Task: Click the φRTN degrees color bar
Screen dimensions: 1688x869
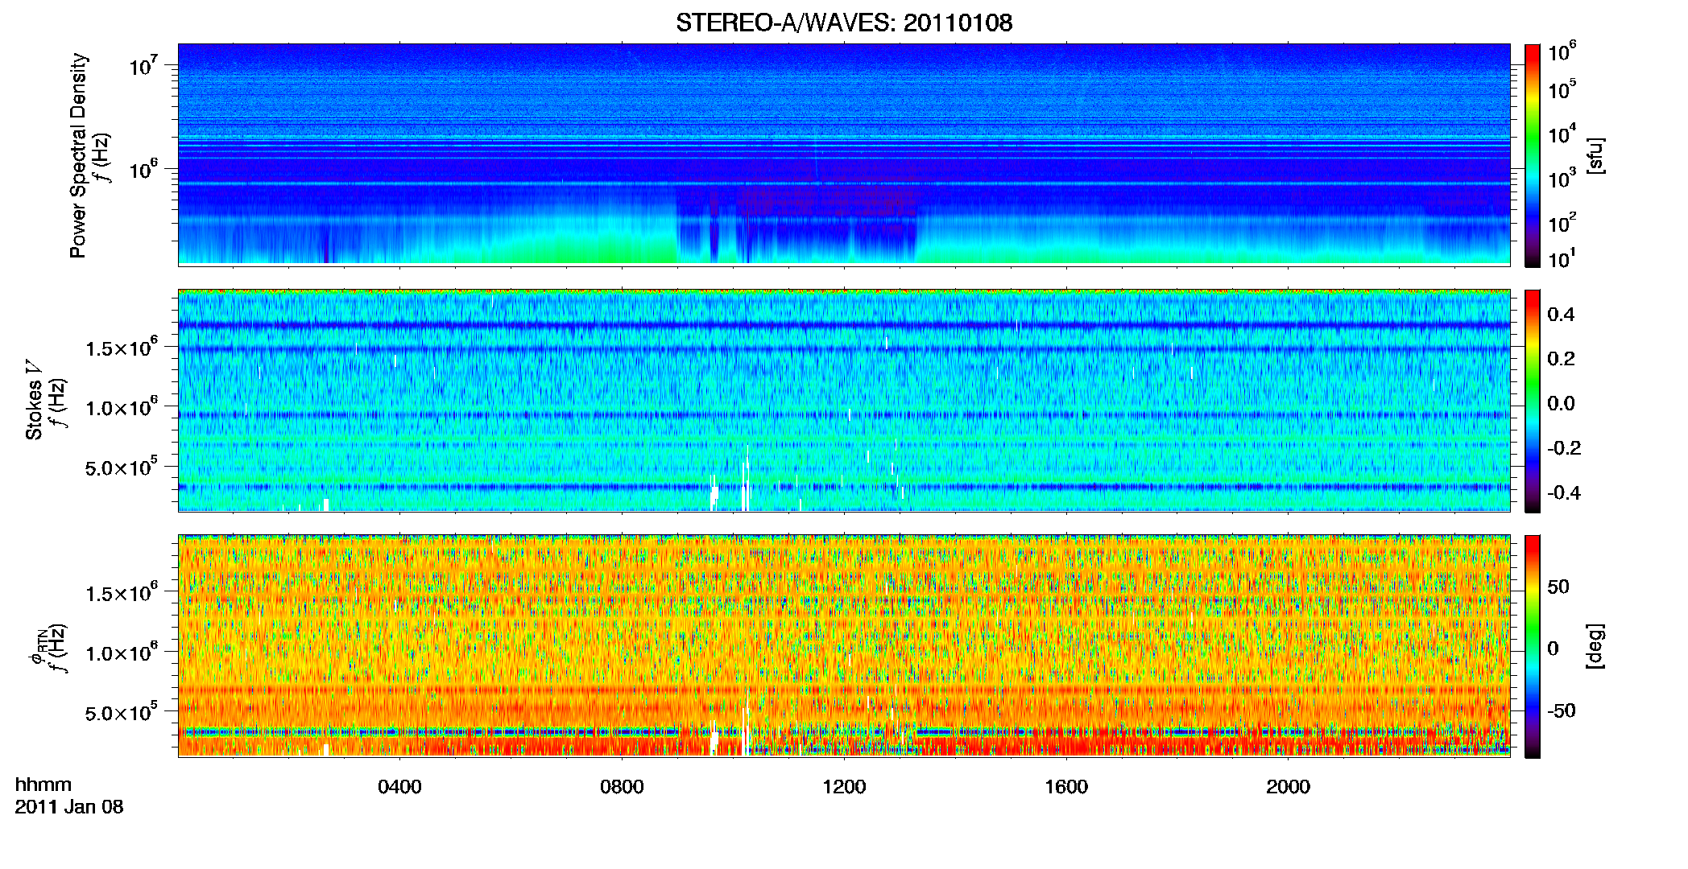Action: (1533, 646)
